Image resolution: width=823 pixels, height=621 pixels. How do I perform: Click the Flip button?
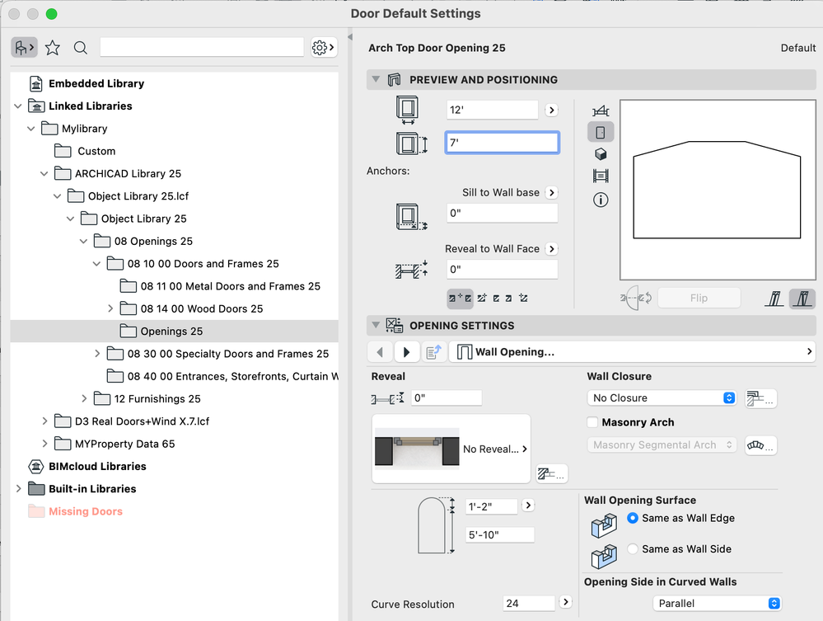click(x=699, y=298)
